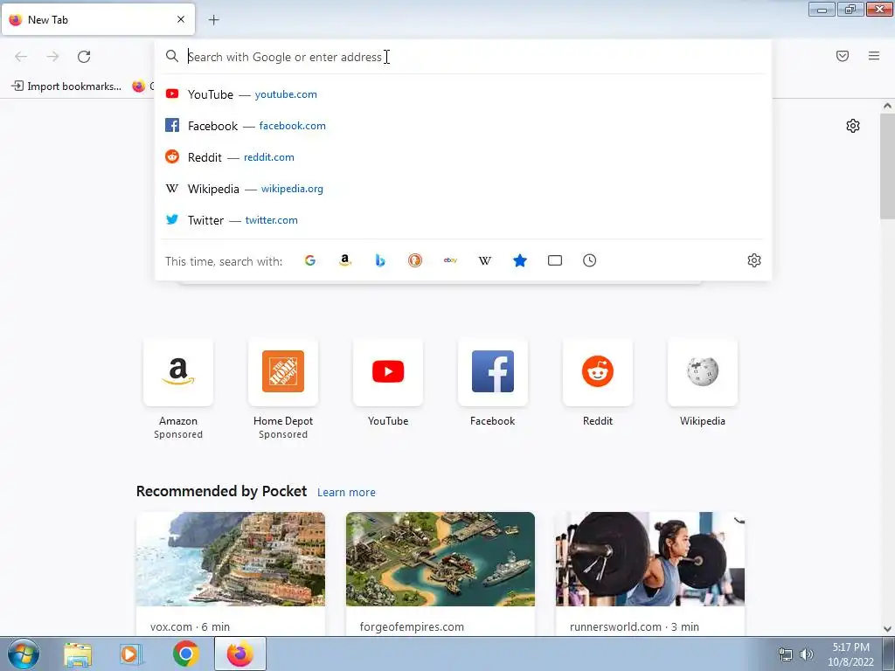Go back one page

click(x=21, y=57)
